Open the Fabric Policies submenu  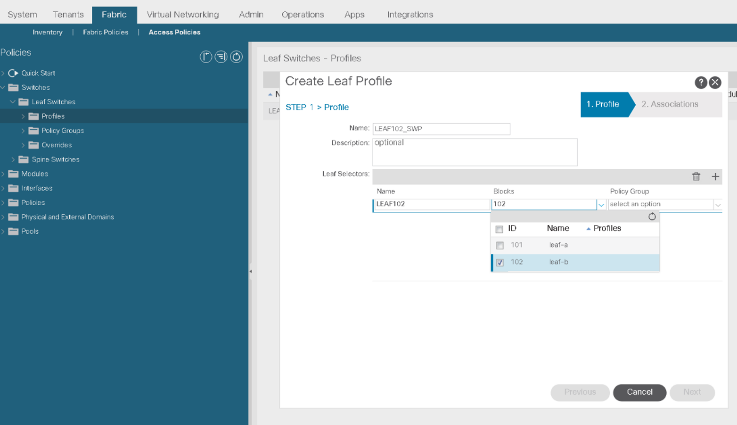pos(106,32)
